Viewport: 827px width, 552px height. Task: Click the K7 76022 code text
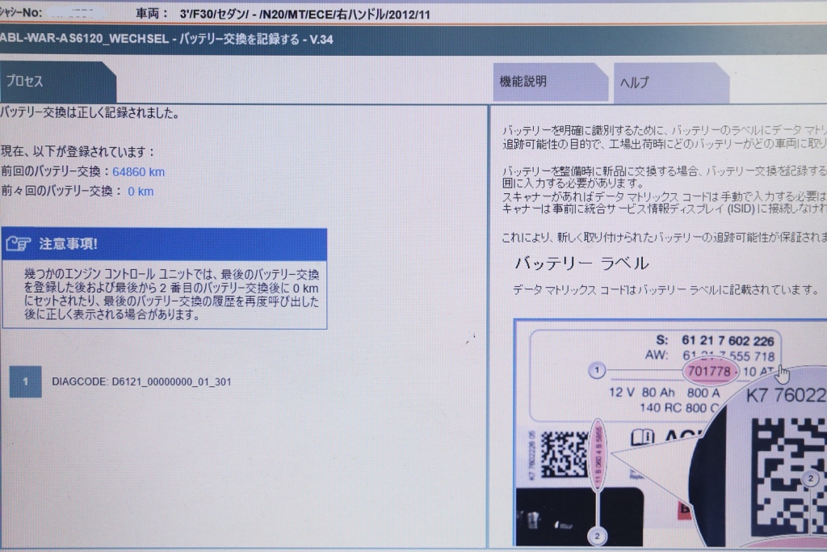tap(786, 396)
